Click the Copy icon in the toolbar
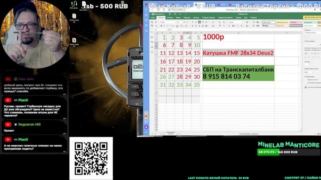 [x=152, y=22]
